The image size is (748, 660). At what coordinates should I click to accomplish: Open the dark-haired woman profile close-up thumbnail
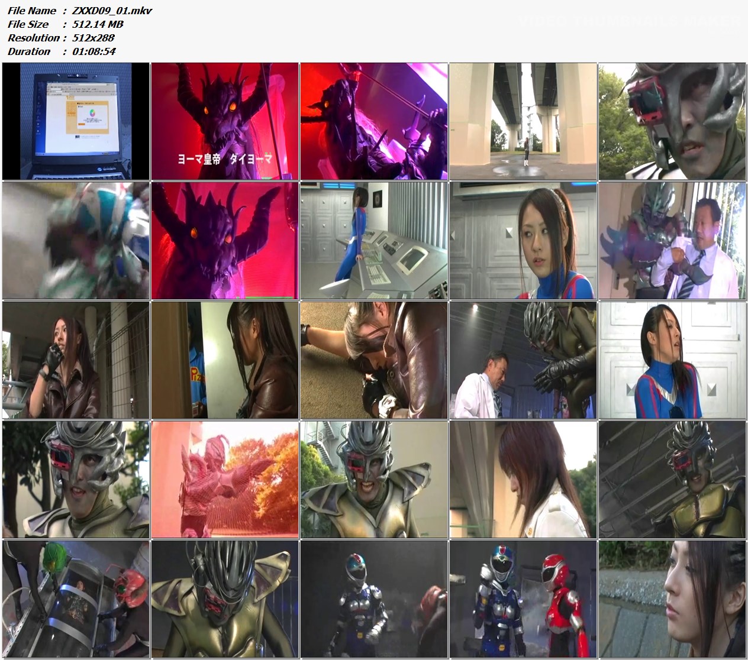pos(672,598)
